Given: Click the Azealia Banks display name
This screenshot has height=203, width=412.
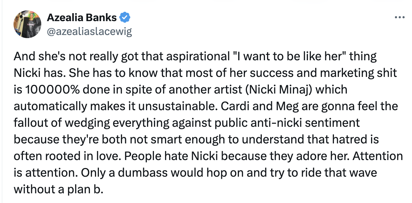Looking at the screenshot, I should click(x=82, y=18).
